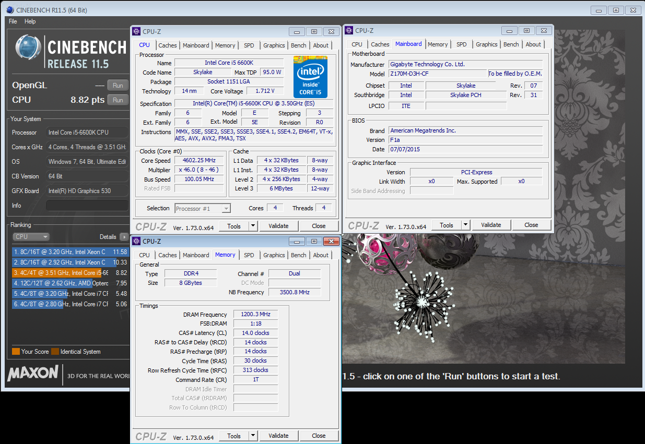Click Tools button in Mainboard window
This screenshot has height=444, width=645.
[447, 225]
